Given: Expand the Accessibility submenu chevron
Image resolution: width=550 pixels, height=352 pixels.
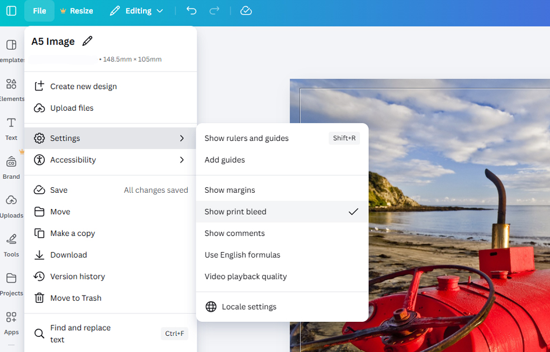Looking at the screenshot, I should [182, 160].
